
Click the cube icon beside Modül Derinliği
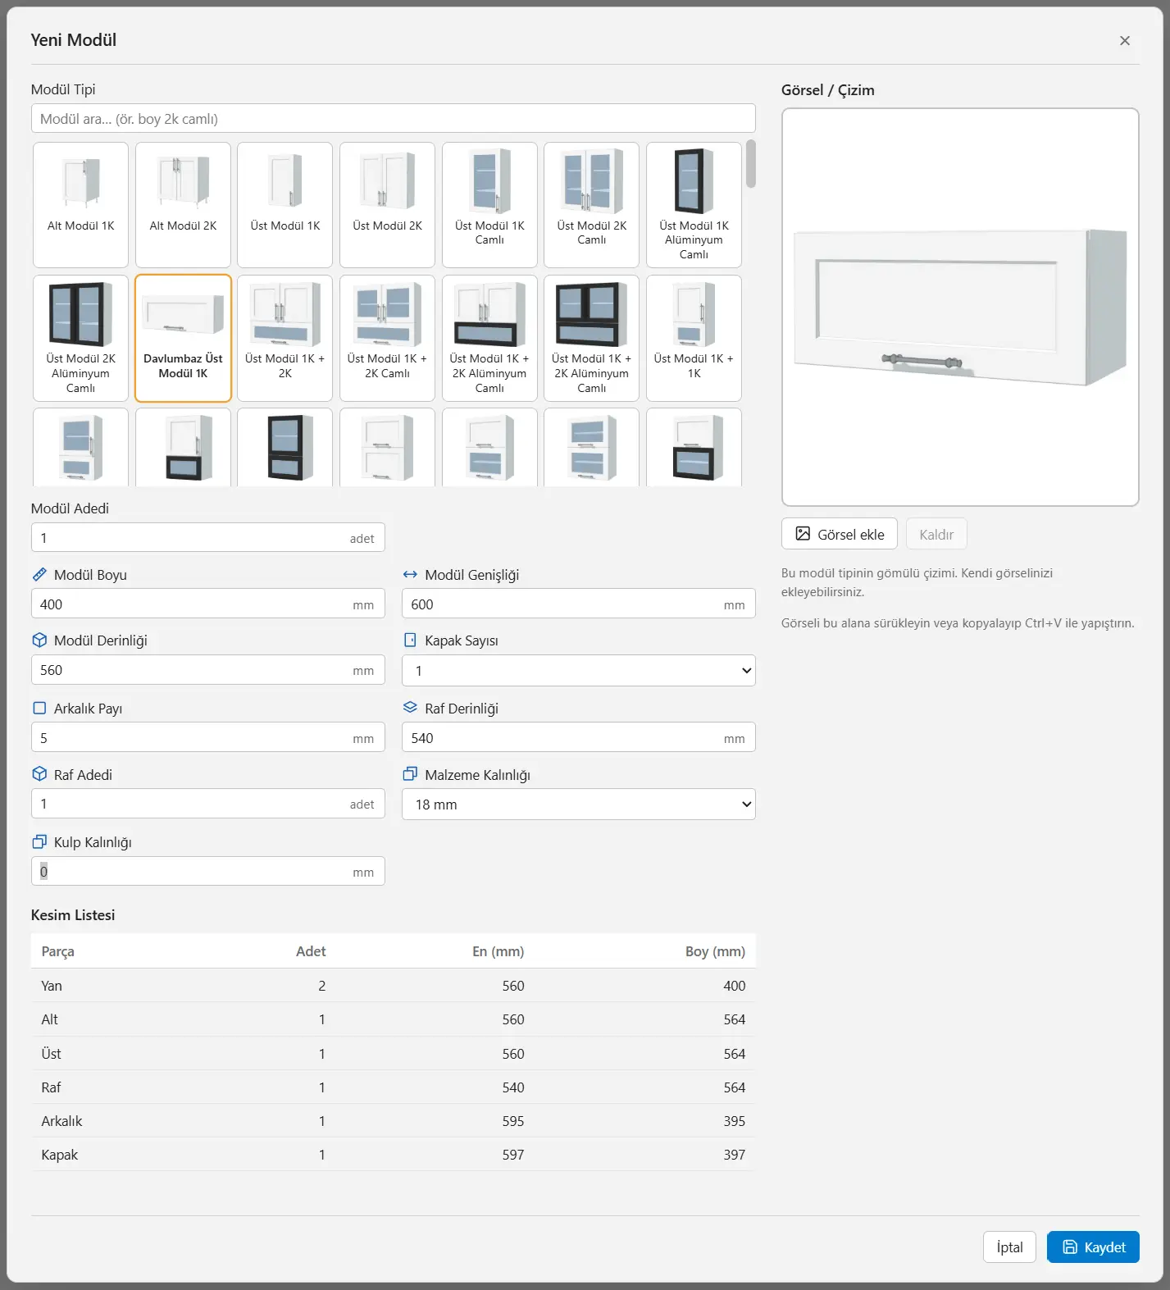39,640
